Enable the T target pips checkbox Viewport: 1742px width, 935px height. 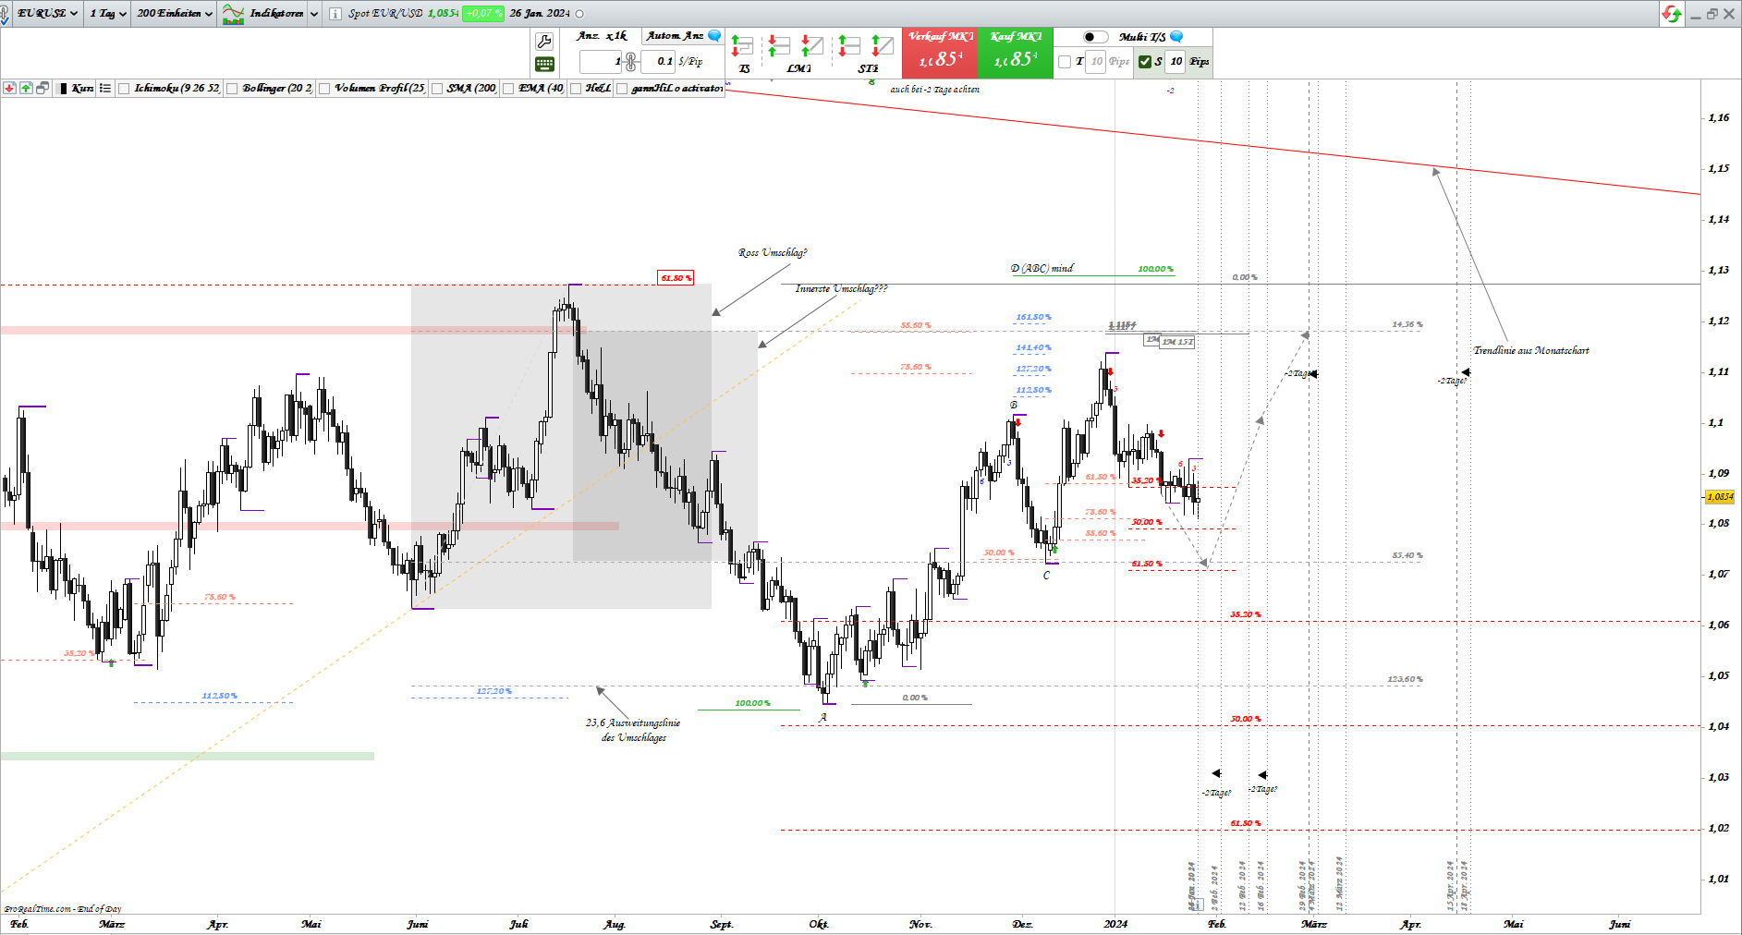pos(1065,62)
